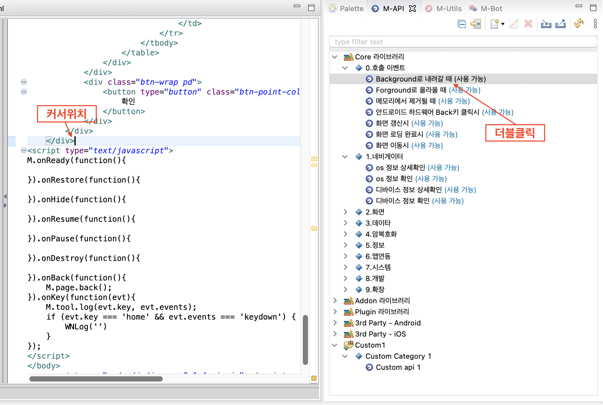The height and width of the screenshot is (405, 603).
Task: Click the red Delete icon
Action: click(528, 23)
